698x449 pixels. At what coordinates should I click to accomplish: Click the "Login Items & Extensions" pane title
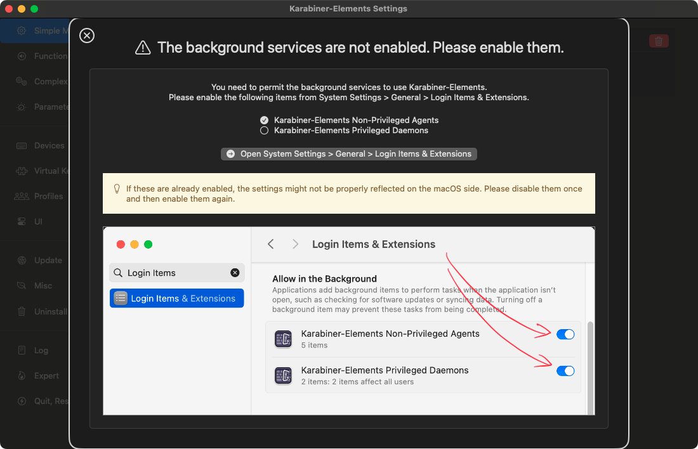pyautogui.click(x=374, y=244)
